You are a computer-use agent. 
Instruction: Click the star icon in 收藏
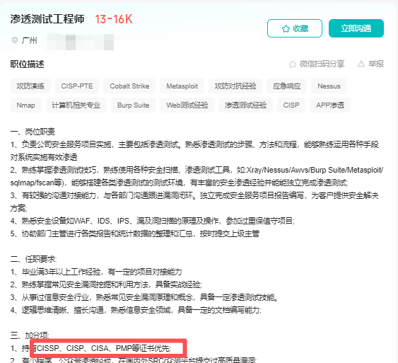(286, 29)
